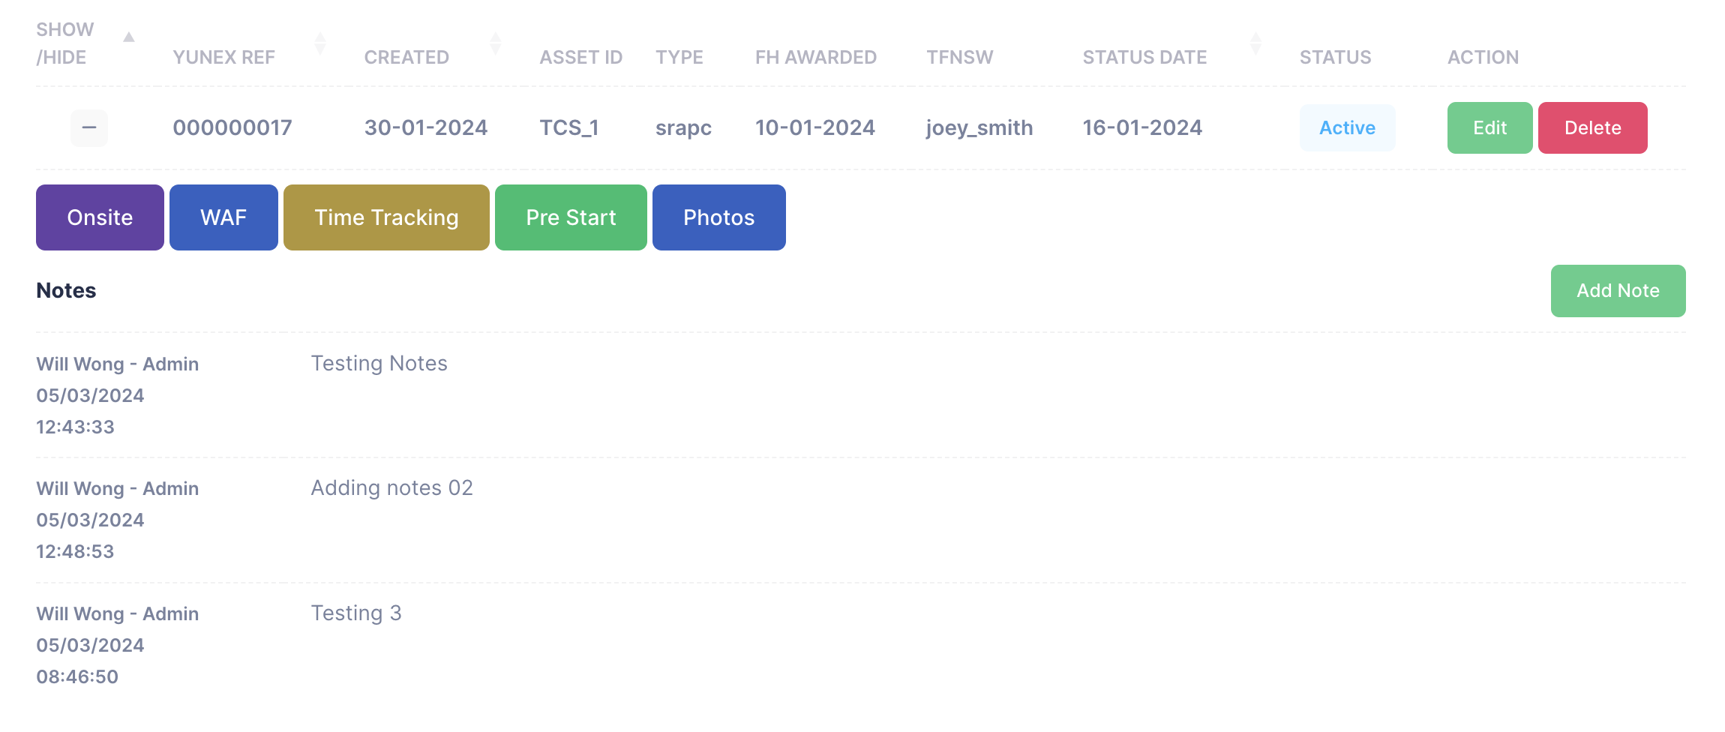
Task: Select the Pre Start tab
Action: point(571,217)
